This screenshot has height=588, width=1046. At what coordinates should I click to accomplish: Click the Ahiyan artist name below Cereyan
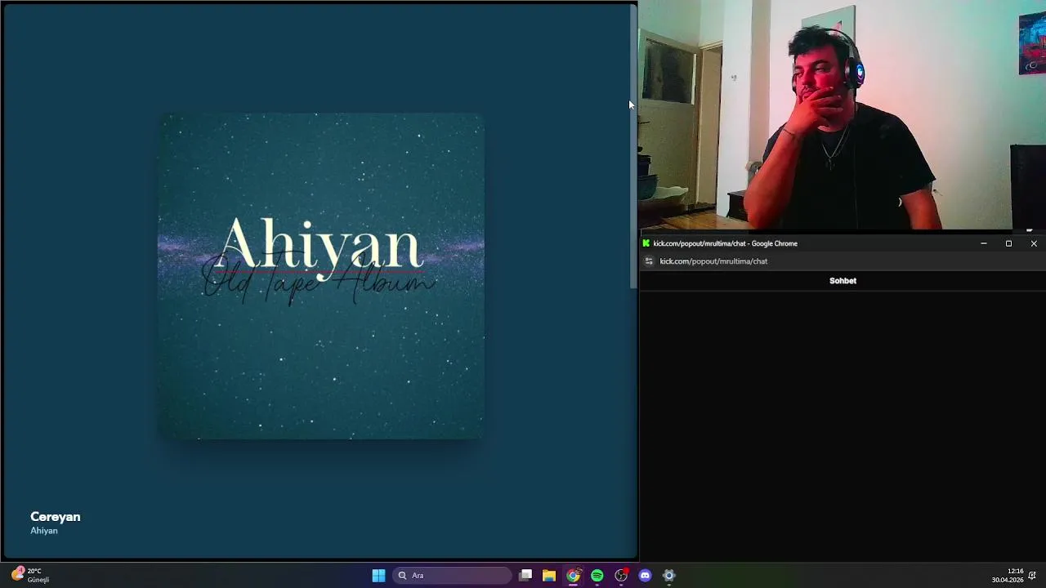(44, 531)
